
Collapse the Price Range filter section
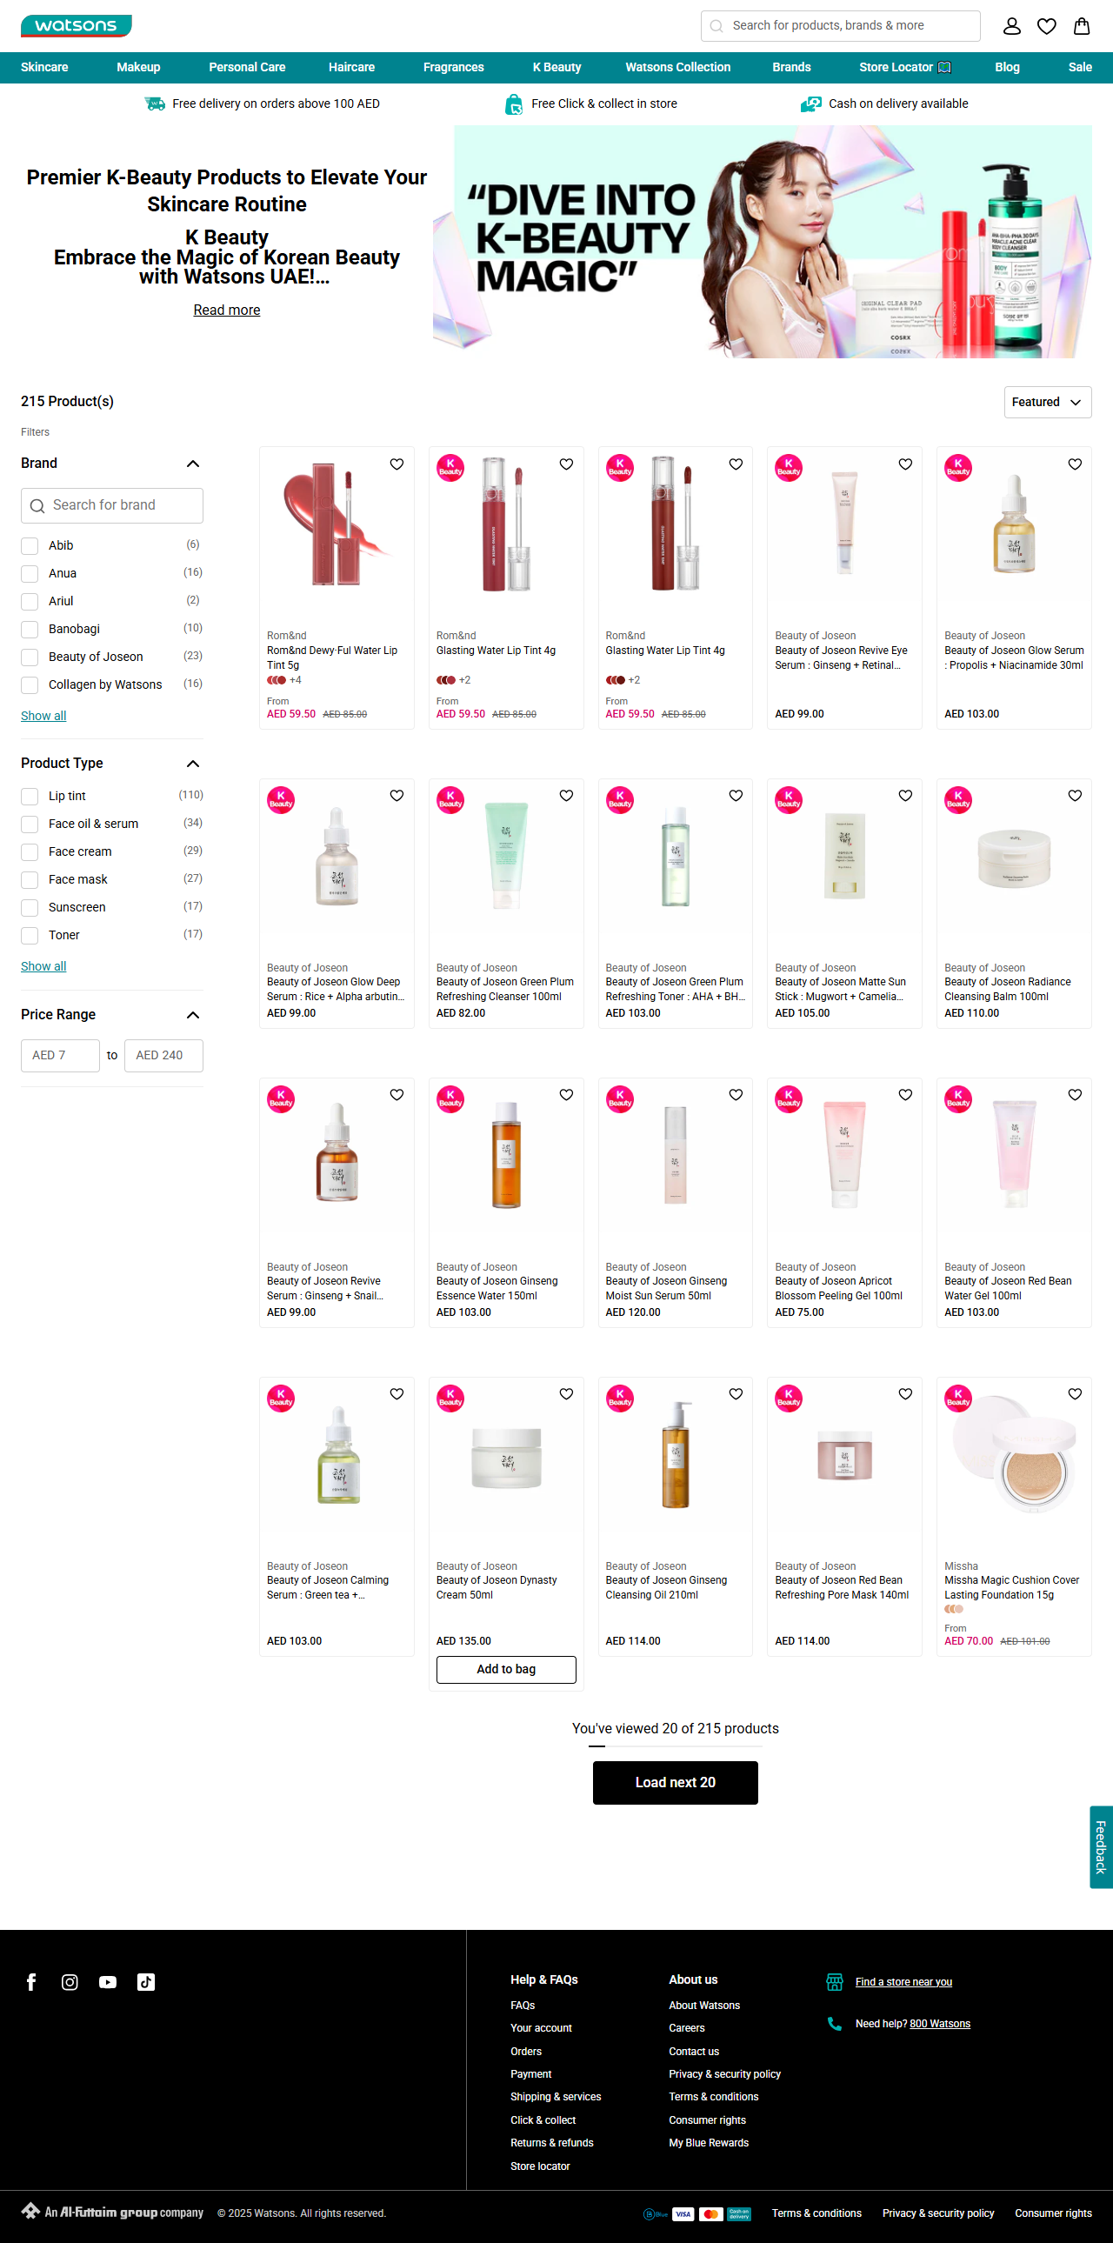(193, 1015)
